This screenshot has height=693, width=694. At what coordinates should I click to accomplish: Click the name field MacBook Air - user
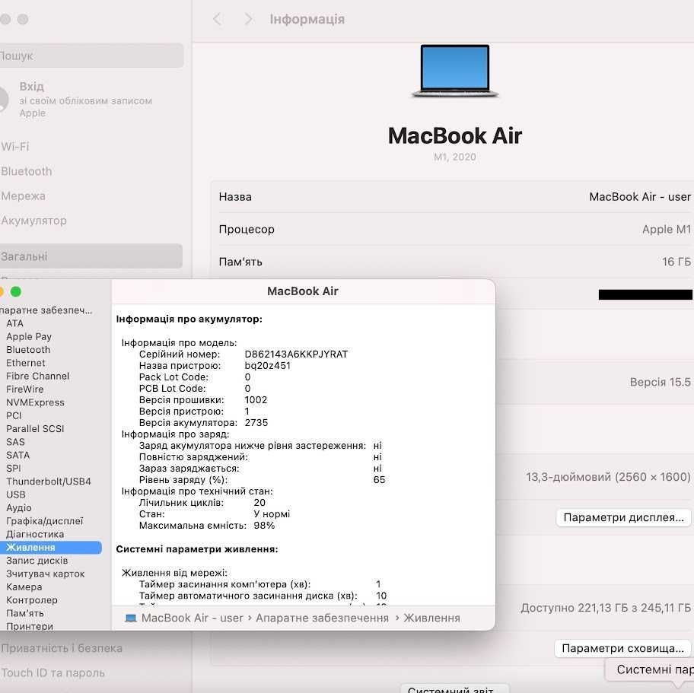click(x=639, y=197)
